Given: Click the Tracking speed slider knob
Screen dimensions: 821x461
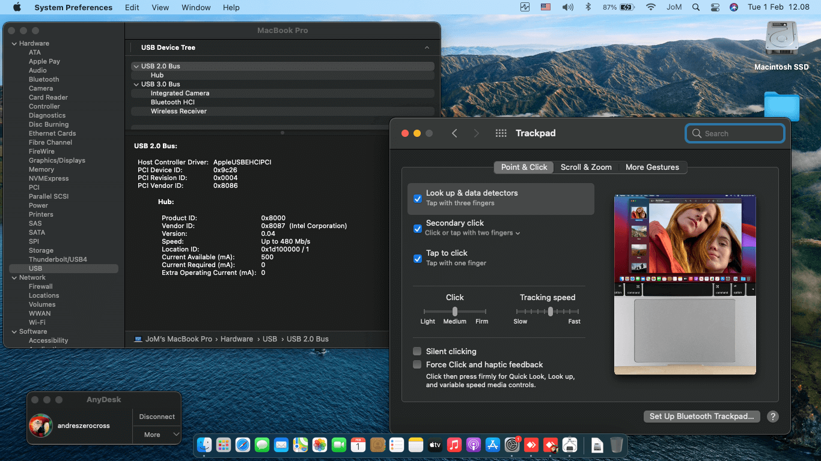Looking at the screenshot, I should pos(551,311).
